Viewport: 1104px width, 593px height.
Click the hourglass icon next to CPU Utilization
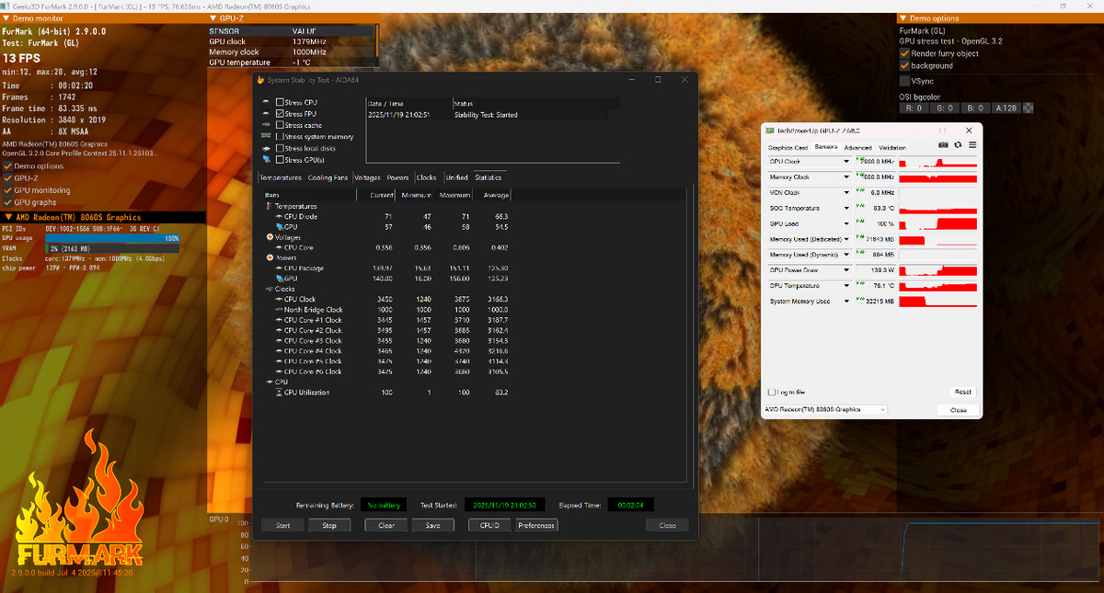pyautogui.click(x=279, y=393)
